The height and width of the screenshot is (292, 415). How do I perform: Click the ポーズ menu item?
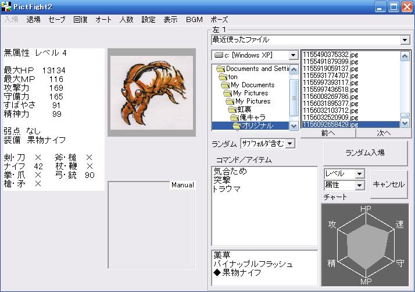click(219, 20)
